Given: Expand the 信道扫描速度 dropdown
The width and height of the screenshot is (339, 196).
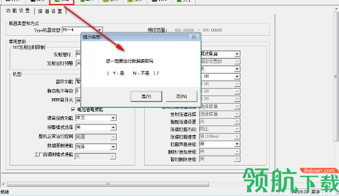Looking at the screenshot, I should (237, 136).
